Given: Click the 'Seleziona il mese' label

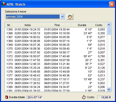Looking at the screenshot, I should coord(16,12).
